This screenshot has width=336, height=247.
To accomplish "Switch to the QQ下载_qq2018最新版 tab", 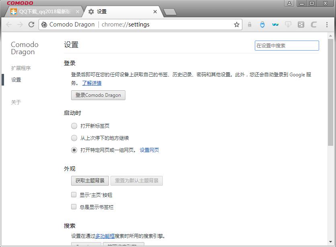I will point(45,12).
